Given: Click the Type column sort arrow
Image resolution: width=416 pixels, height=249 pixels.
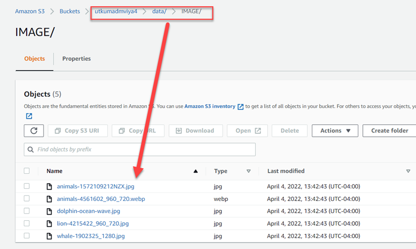Looking at the screenshot, I should tap(248, 171).
